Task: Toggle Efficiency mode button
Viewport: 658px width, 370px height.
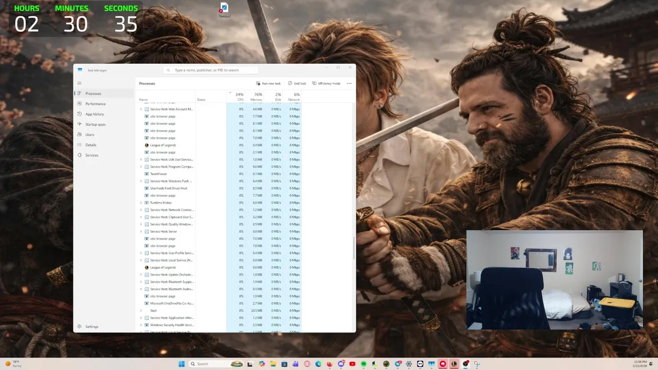Action: pyautogui.click(x=326, y=83)
